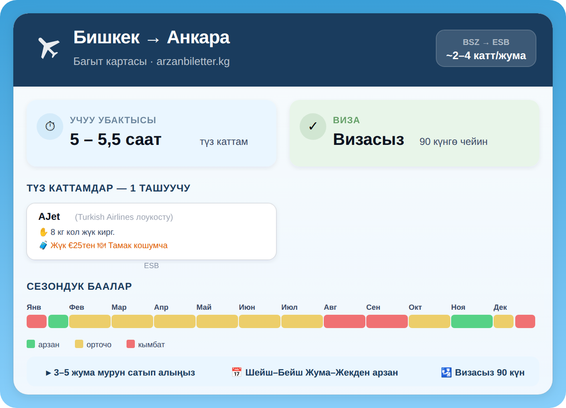
Task: Open the arzanbiletter.kg link
Action: pyautogui.click(x=193, y=61)
